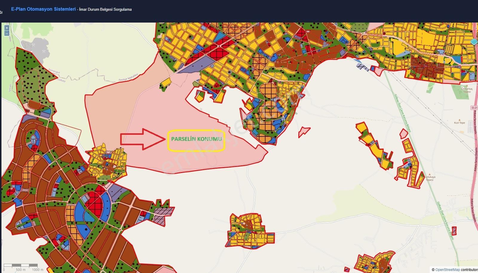
Task: Zoom in with the map plus button
Action: [7, 28]
